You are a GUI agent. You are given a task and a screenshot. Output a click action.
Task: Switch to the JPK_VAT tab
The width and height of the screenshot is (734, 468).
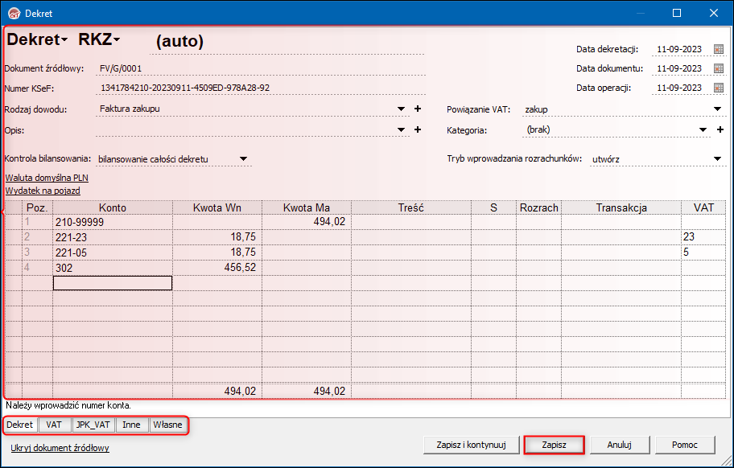(93, 425)
